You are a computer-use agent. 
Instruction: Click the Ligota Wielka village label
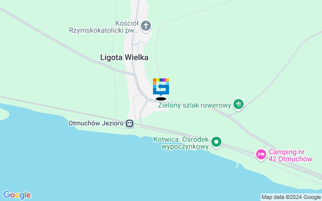pos(124,57)
